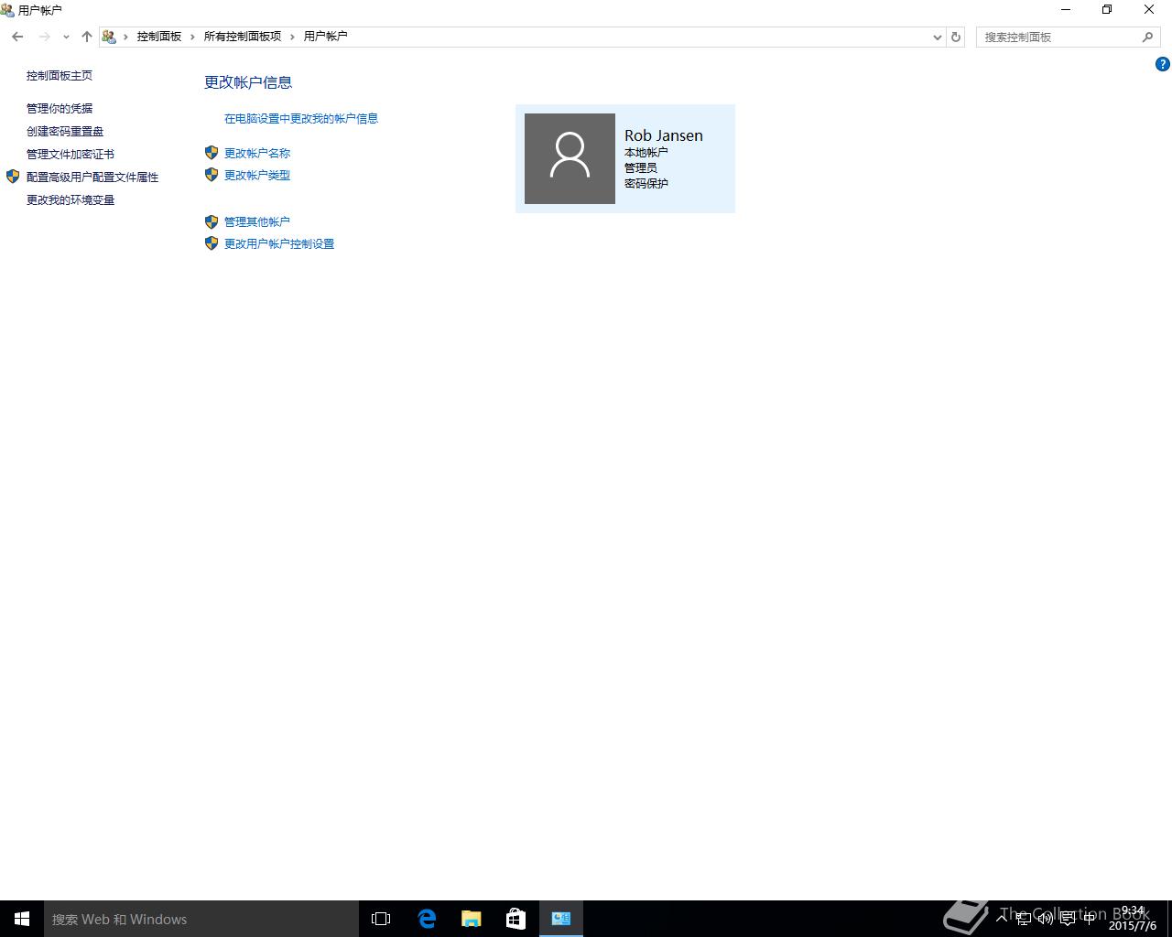Image resolution: width=1172 pixels, height=937 pixels.
Task: Click shield icon beside 更改帐户名称
Action: 212,153
